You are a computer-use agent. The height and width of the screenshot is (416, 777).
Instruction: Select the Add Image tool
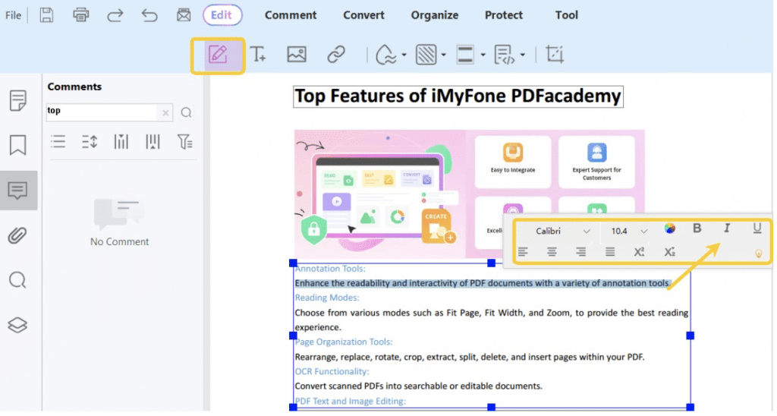pos(297,54)
